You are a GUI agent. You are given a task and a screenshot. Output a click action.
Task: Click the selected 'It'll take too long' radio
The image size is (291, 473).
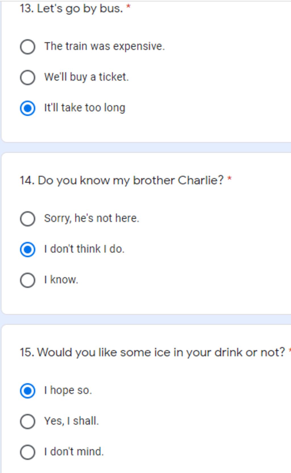pos(28,108)
